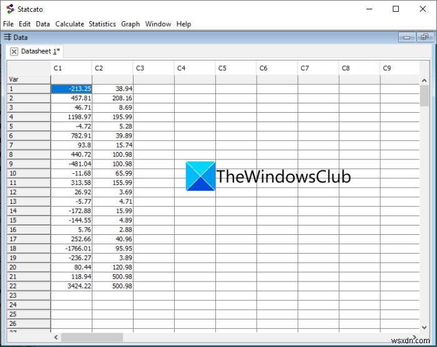Click horizontal scrollbar left arrow
The height and width of the screenshot is (347, 437).
click(x=56, y=337)
